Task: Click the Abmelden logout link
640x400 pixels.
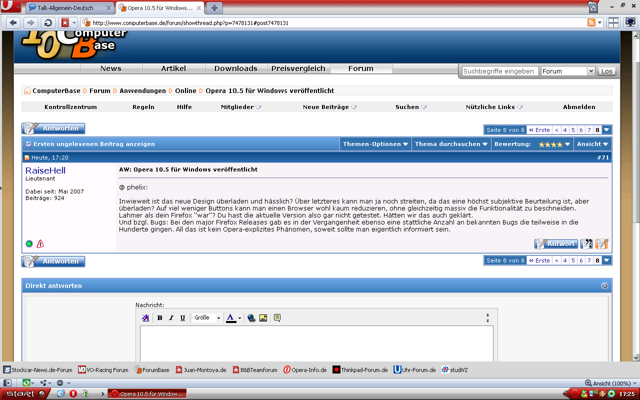Action: coord(579,107)
